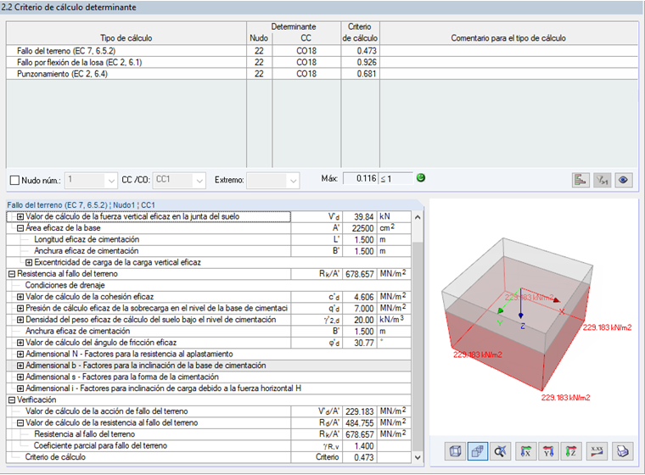Screen dimensions: 645x475
Task: Select row Fallo del terreno (EC 7, 6.5.2)
Action: pyautogui.click(x=322, y=51)
